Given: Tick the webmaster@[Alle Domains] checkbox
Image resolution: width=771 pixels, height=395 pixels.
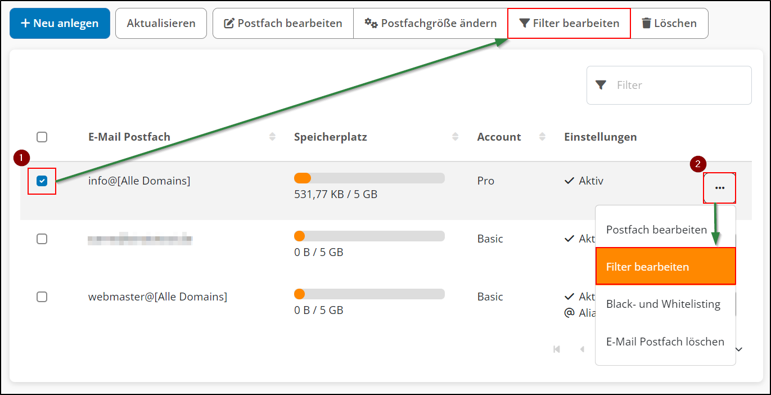Looking at the screenshot, I should [42, 297].
